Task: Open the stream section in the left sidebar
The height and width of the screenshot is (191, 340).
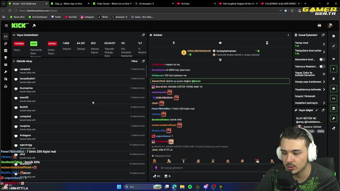Action: (x=6, y=36)
